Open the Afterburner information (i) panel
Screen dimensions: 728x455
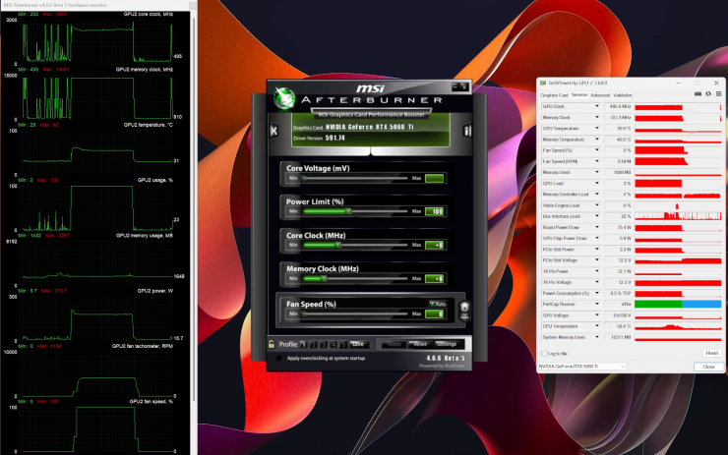(465, 129)
